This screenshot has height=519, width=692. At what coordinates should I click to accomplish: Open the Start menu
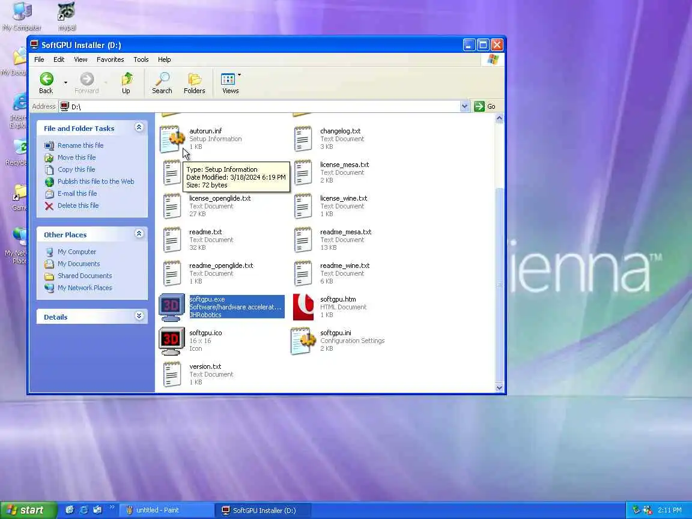[x=28, y=510]
